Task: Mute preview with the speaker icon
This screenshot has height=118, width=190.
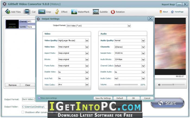Action: pyautogui.click(x=159, y=85)
